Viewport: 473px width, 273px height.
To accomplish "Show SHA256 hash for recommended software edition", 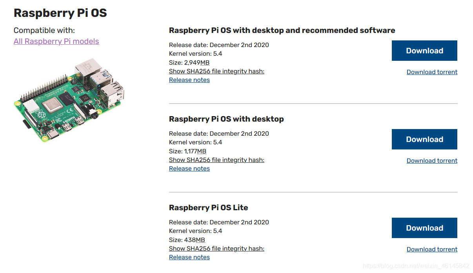I will (x=216, y=71).
